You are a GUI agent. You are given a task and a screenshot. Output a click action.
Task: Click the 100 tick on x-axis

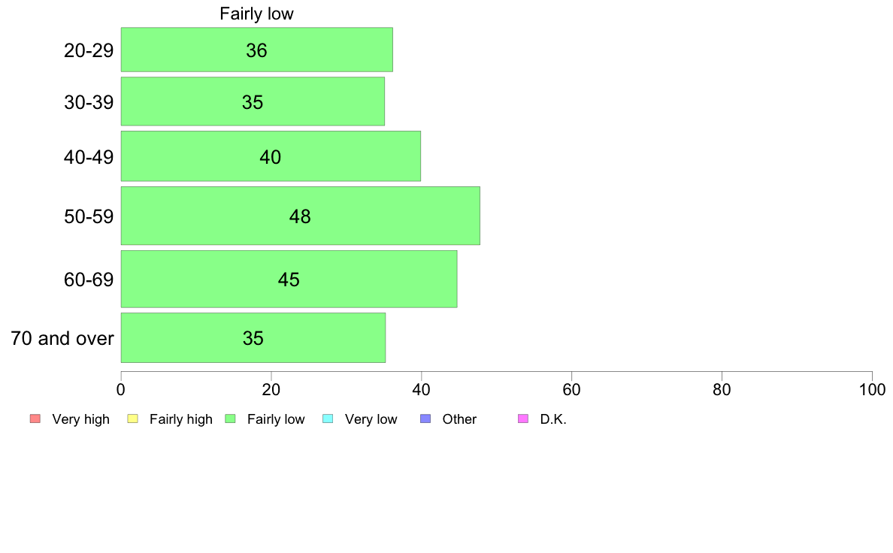[x=872, y=389]
